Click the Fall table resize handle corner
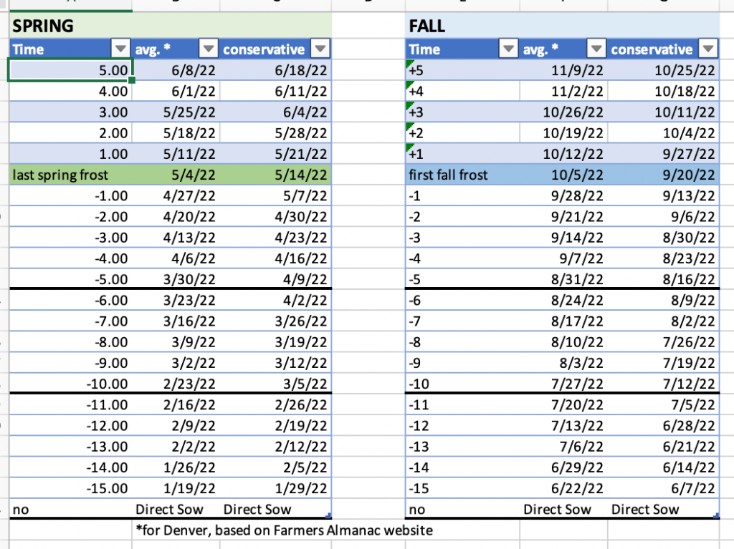Screen dimensions: 734x549 point(716,515)
